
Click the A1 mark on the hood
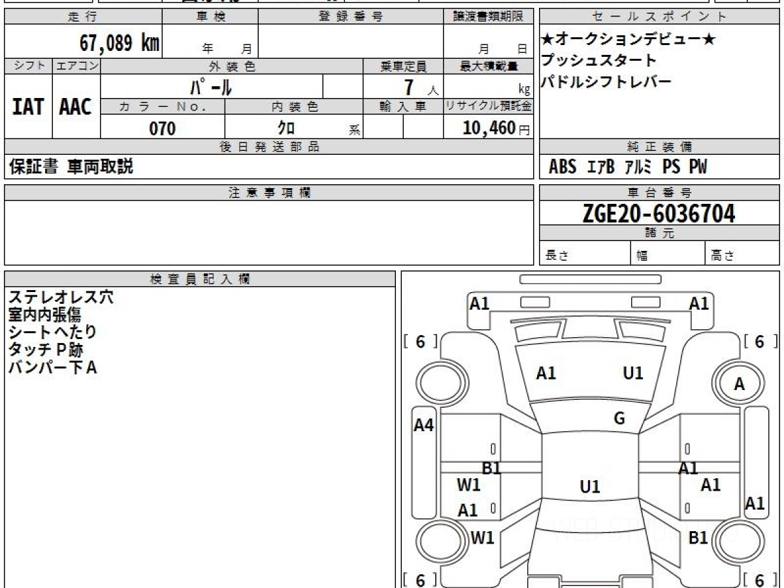click(x=546, y=373)
